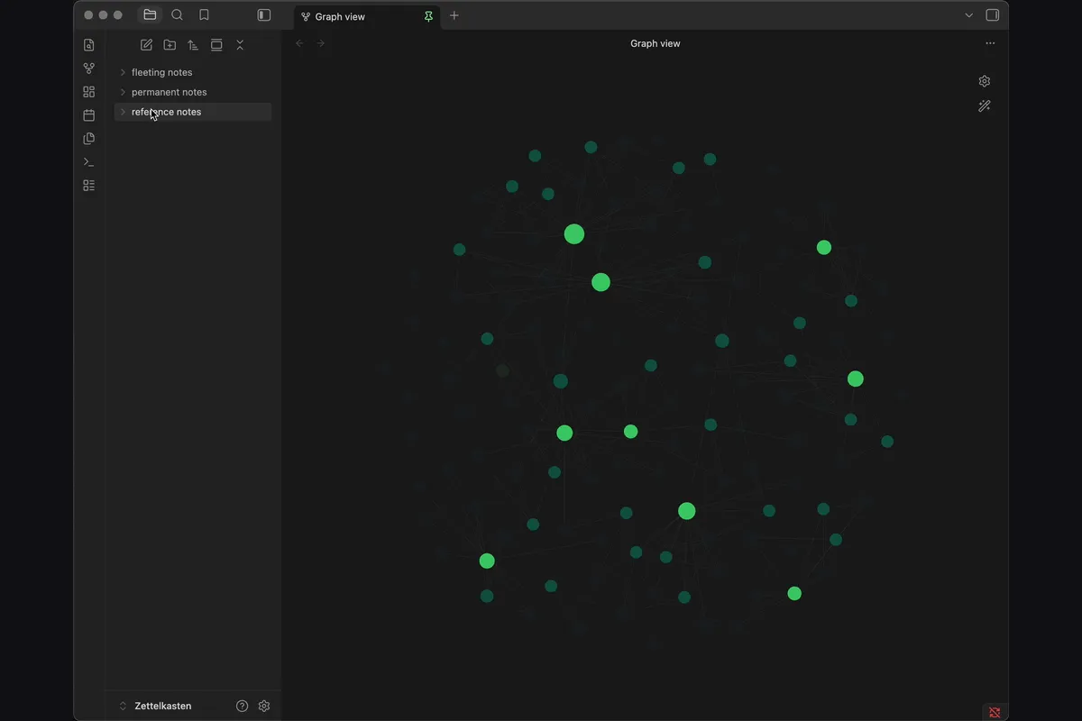Show the file explorer folder icon

click(150, 15)
